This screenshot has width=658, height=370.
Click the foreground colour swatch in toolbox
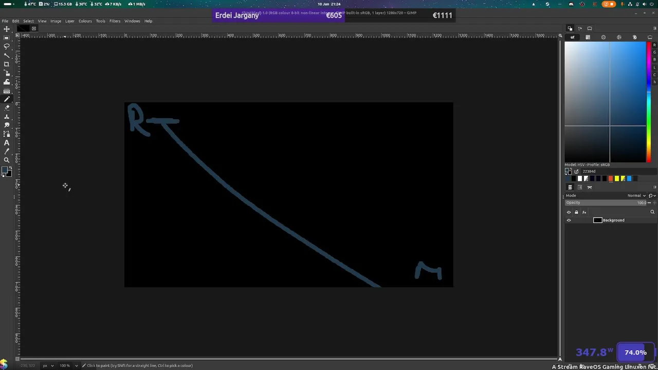(x=5, y=170)
